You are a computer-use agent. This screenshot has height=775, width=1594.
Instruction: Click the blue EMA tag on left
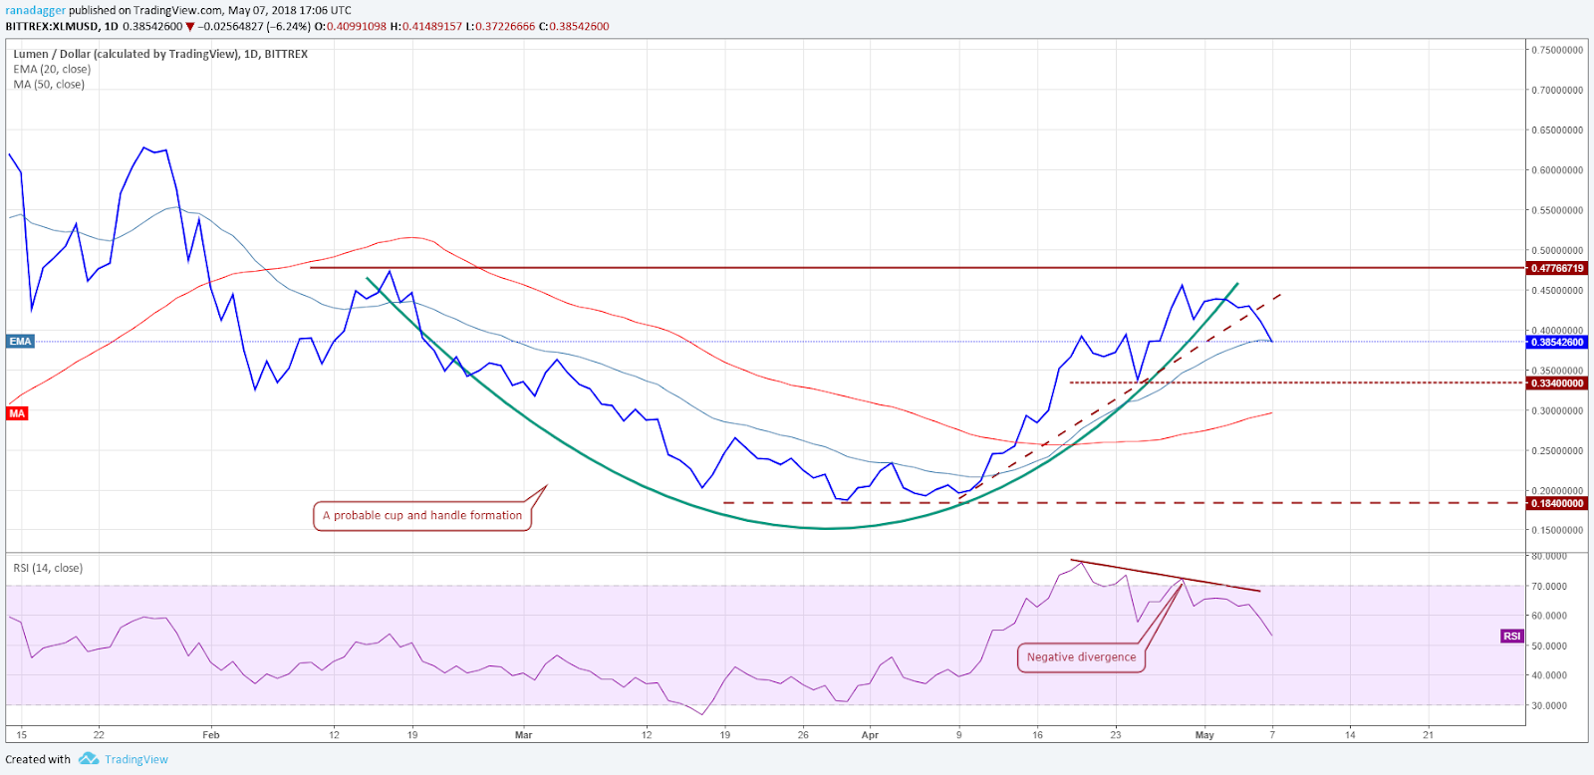click(20, 342)
